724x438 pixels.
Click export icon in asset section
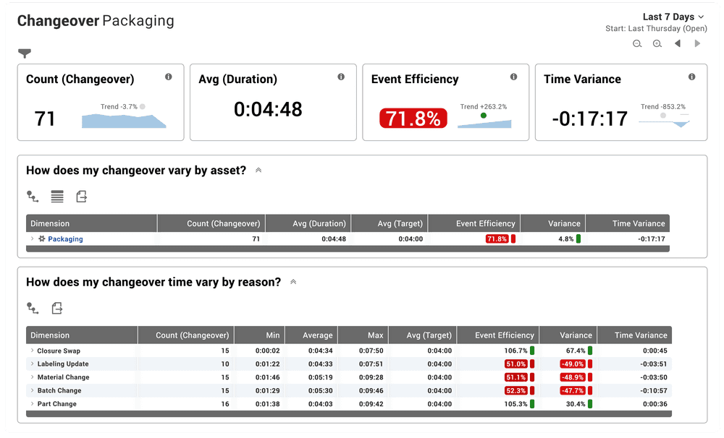tap(82, 197)
